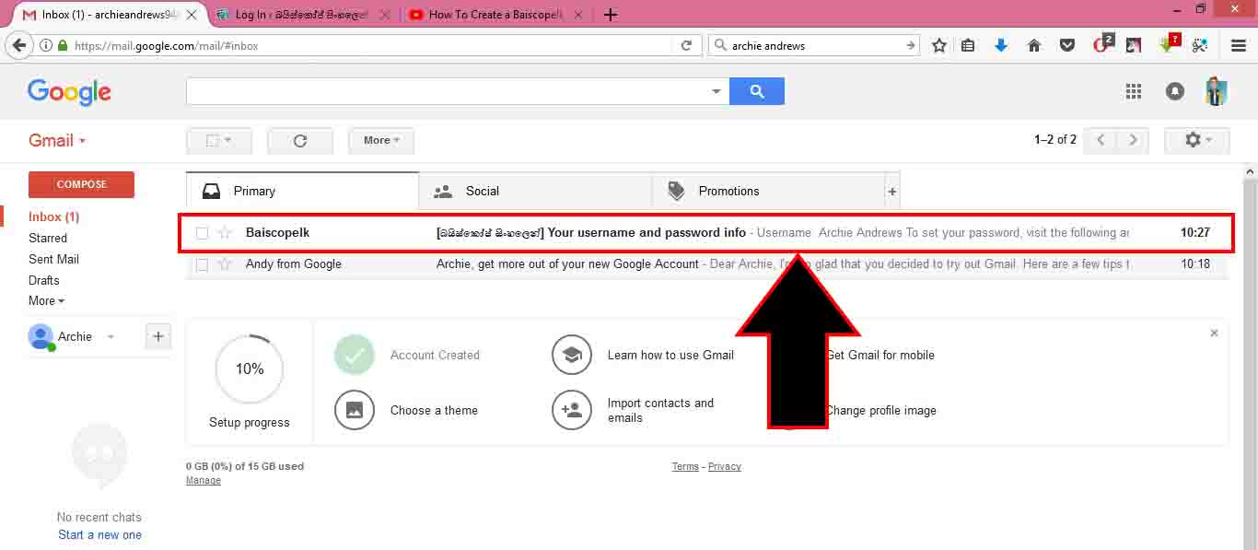This screenshot has width=1258, height=550.
Task: Click the red extension icon with badge 2
Action: tap(1102, 43)
